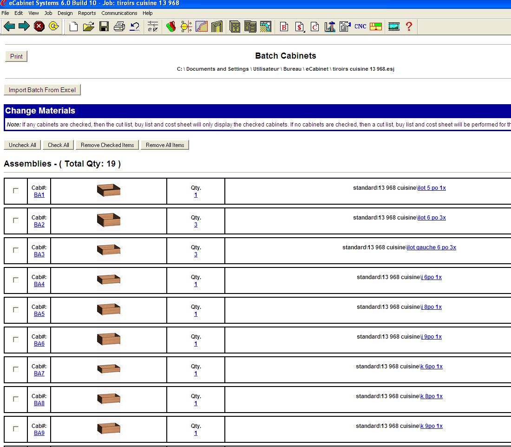The image size is (511, 447).
Task: Click the red stop icon
Action: point(39,27)
